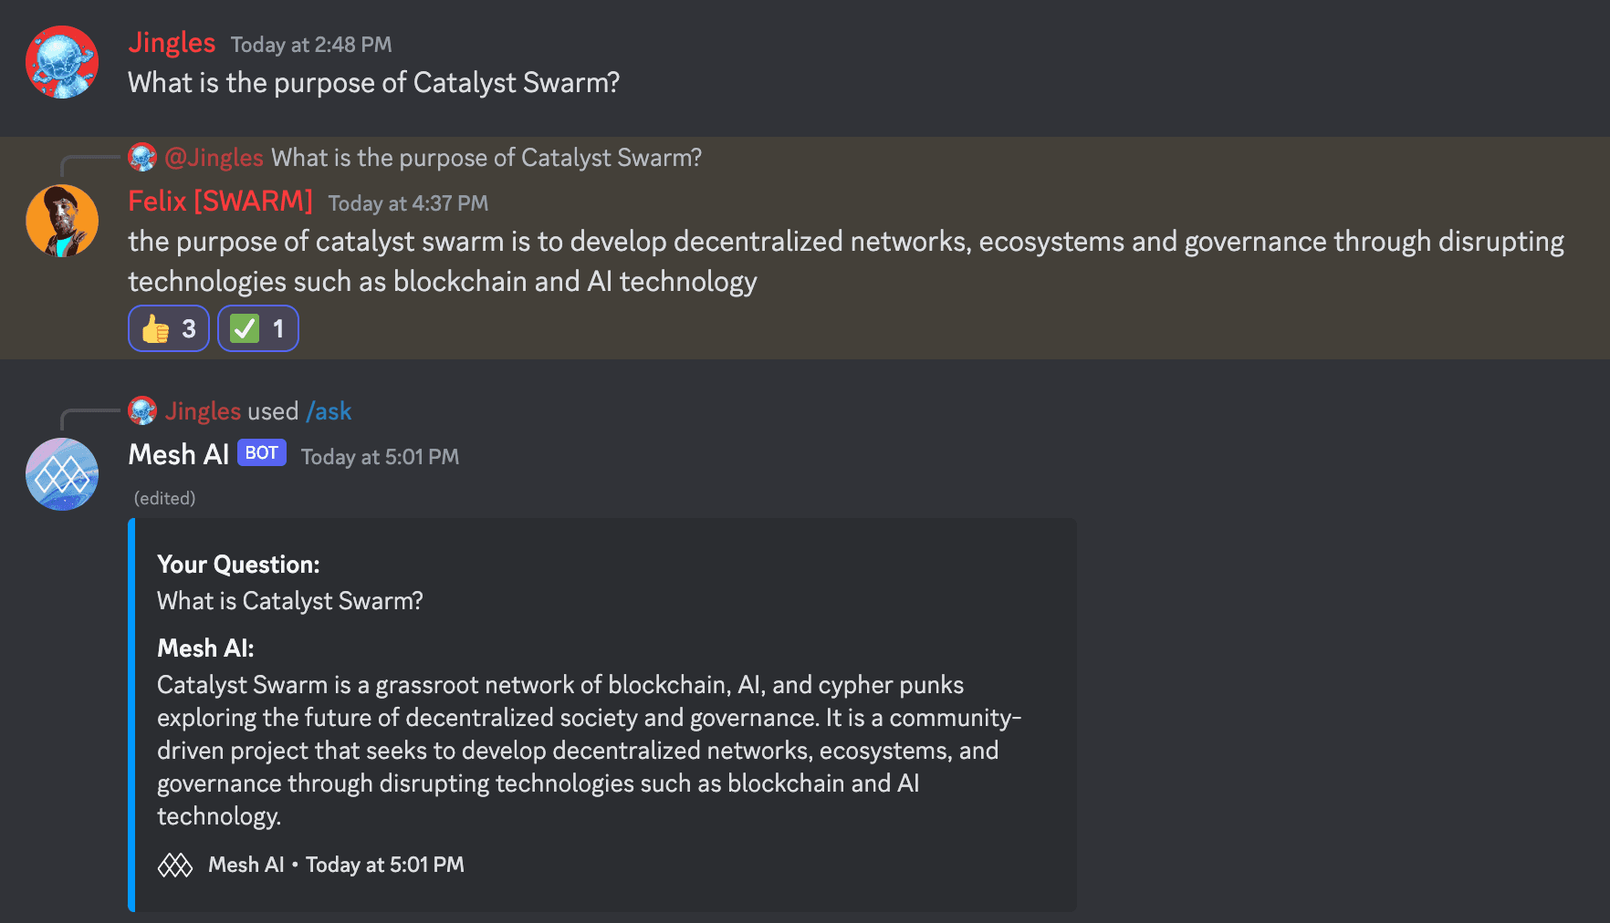Open the Felix [SWARM] username
This screenshot has height=923, width=1610.
(220, 201)
